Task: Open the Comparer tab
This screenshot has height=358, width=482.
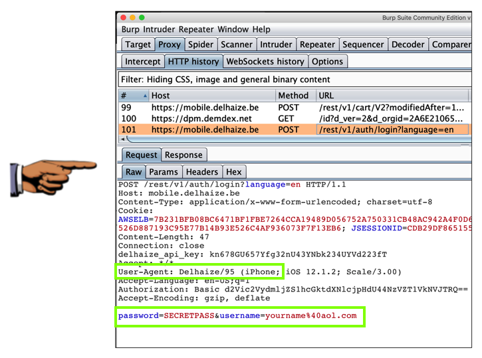Action: (450, 45)
